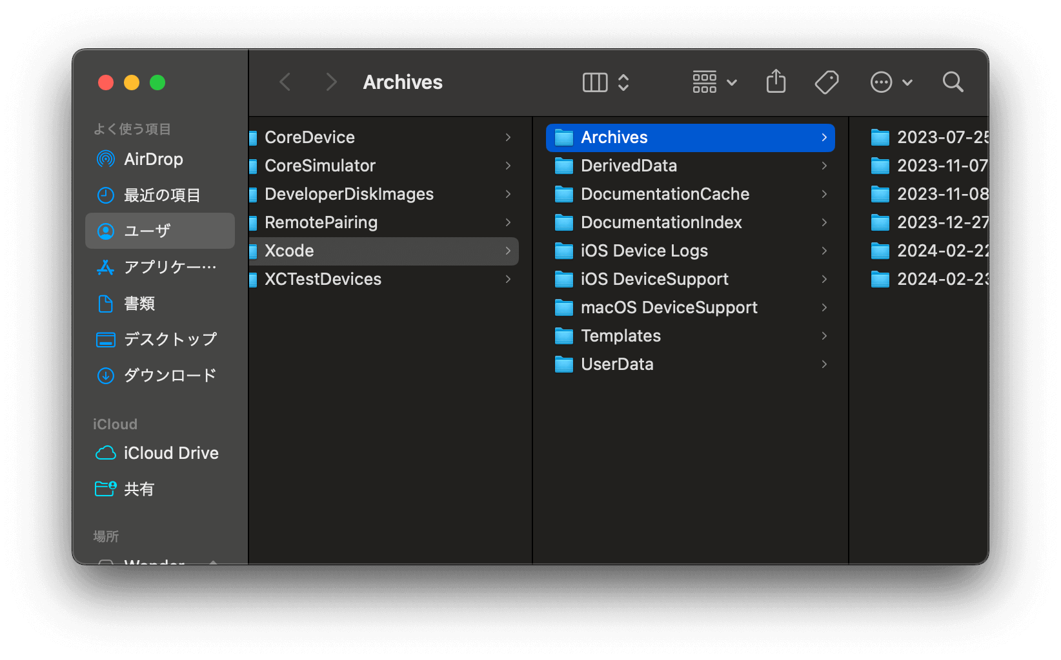Click the iOS Device Logs folder icon
The width and height of the screenshot is (1061, 660).
click(564, 251)
